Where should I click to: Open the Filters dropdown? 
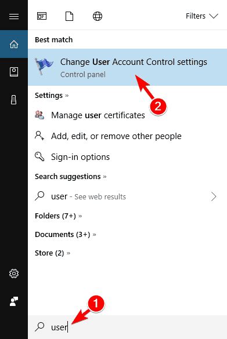(x=202, y=16)
